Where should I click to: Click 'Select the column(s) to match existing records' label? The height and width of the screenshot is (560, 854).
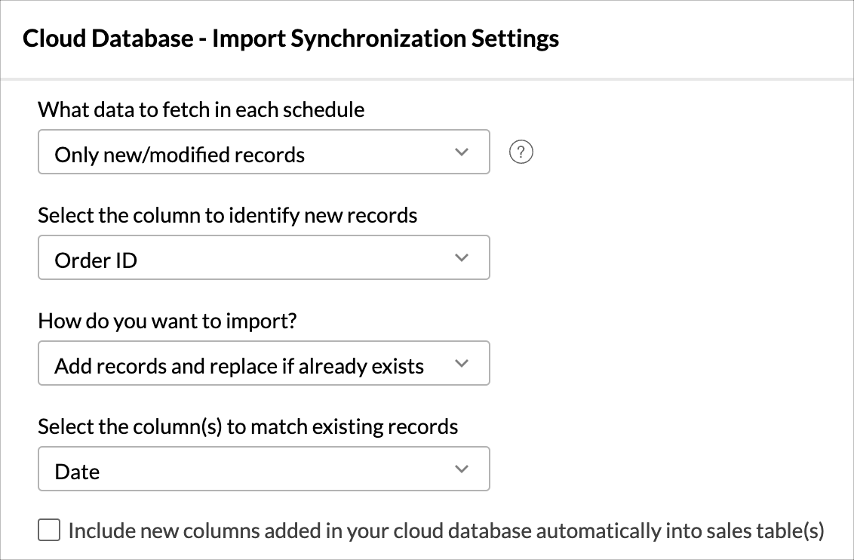[247, 427]
